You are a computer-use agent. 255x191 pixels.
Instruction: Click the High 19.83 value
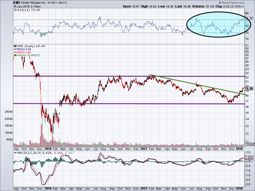149,6
